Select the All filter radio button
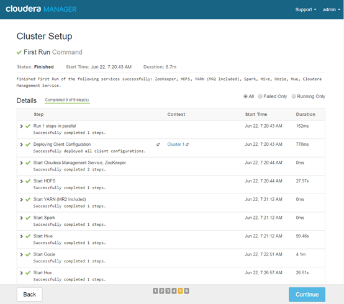Image resolution: width=344 pixels, height=304 pixels. pos(245,96)
